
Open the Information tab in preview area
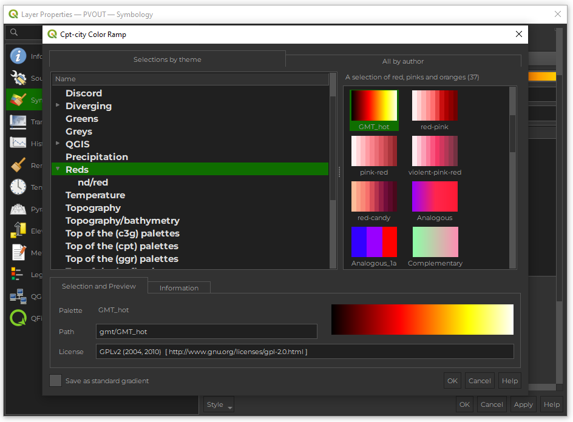(178, 288)
